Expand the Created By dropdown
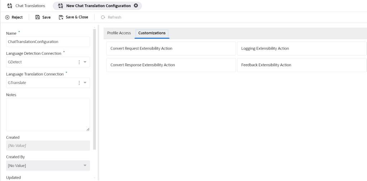This screenshot has height=181, width=367. click(x=85, y=166)
